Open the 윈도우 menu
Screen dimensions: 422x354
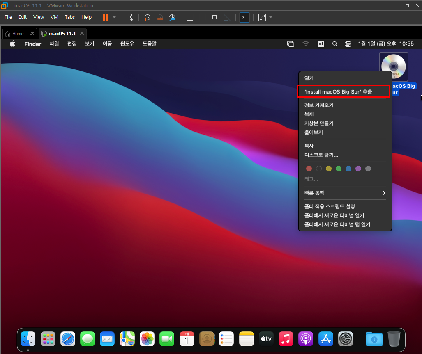point(127,43)
